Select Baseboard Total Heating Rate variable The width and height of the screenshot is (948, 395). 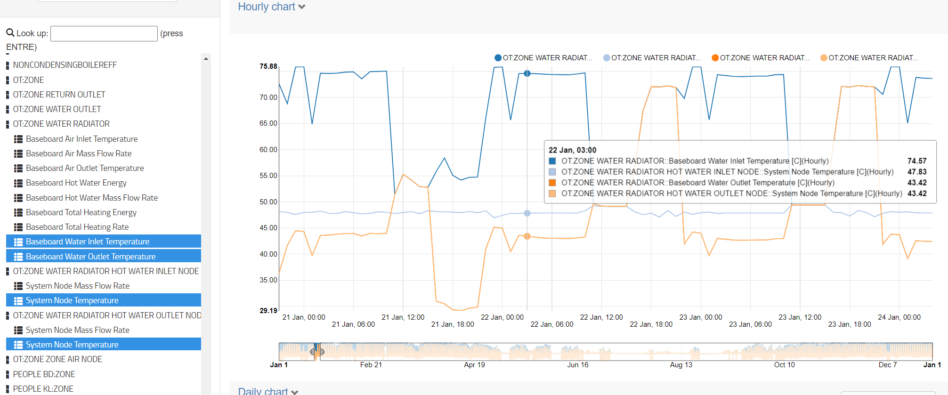(x=77, y=227)
